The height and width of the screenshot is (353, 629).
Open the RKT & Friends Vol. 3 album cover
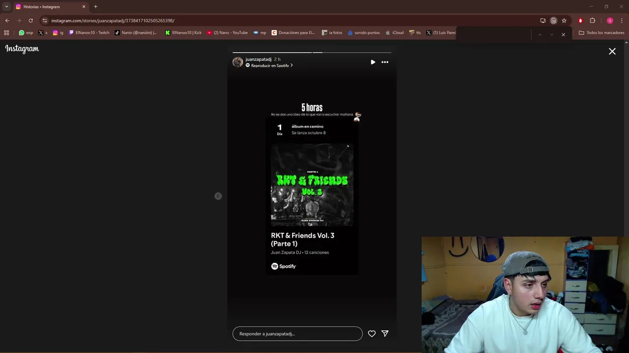point(312,185)
